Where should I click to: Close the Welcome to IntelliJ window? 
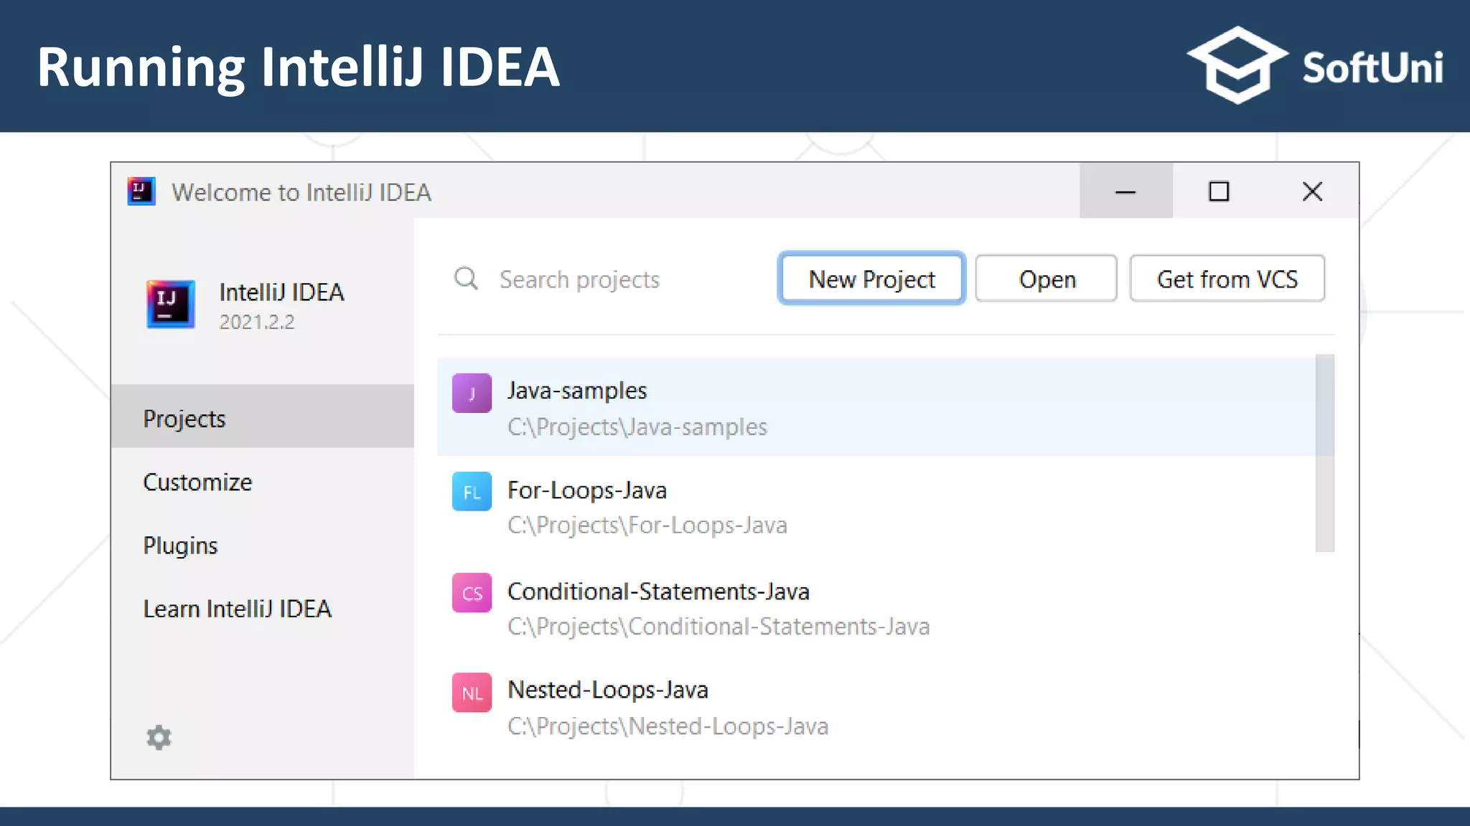tap(1312, 191)
